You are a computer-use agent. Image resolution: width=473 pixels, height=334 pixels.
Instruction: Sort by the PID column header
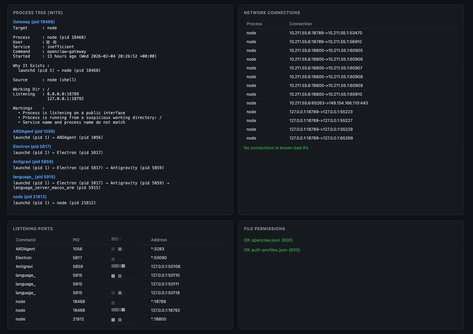click(76, 240)
